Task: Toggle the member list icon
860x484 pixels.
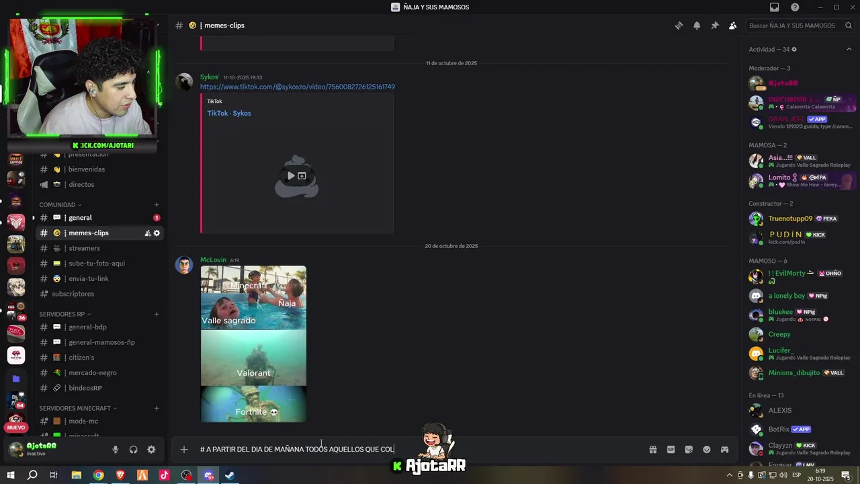Action: click(732, 26)
